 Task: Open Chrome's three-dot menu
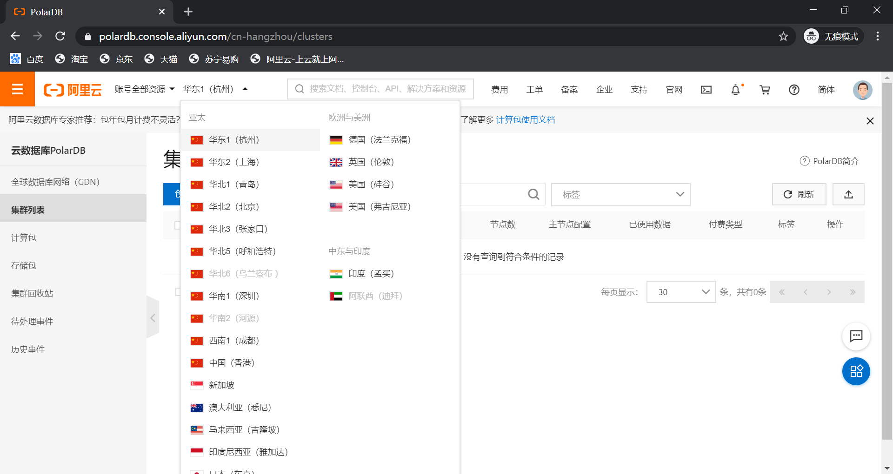(877, 36)
